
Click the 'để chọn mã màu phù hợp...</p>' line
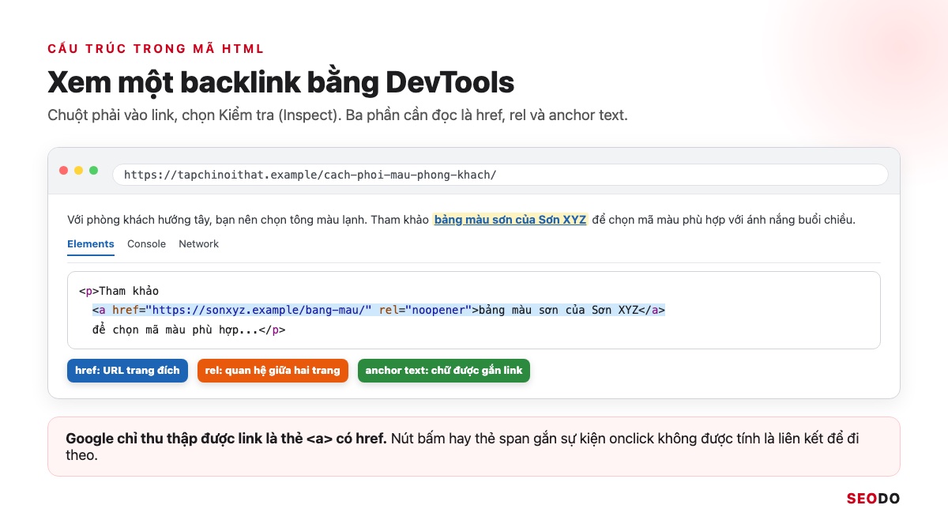click(189, 330)
